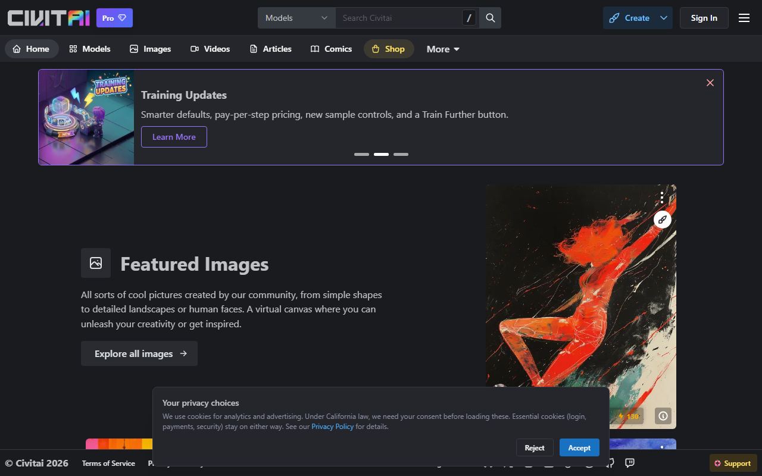Switch to the third banner slide indicator

pyautogui.click(x=401, y=154)
